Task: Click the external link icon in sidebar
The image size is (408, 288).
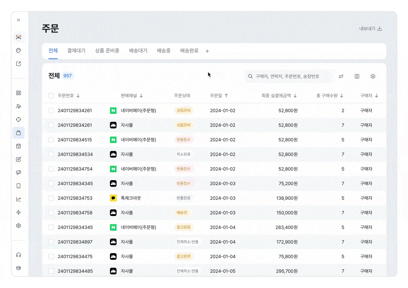Action: (19, 64)
